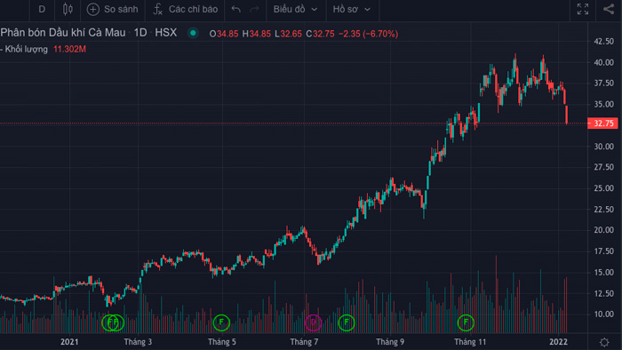Expand the Biểu đồ dropdown
Viewport: 622px width, 350px height.
[296, 9]
